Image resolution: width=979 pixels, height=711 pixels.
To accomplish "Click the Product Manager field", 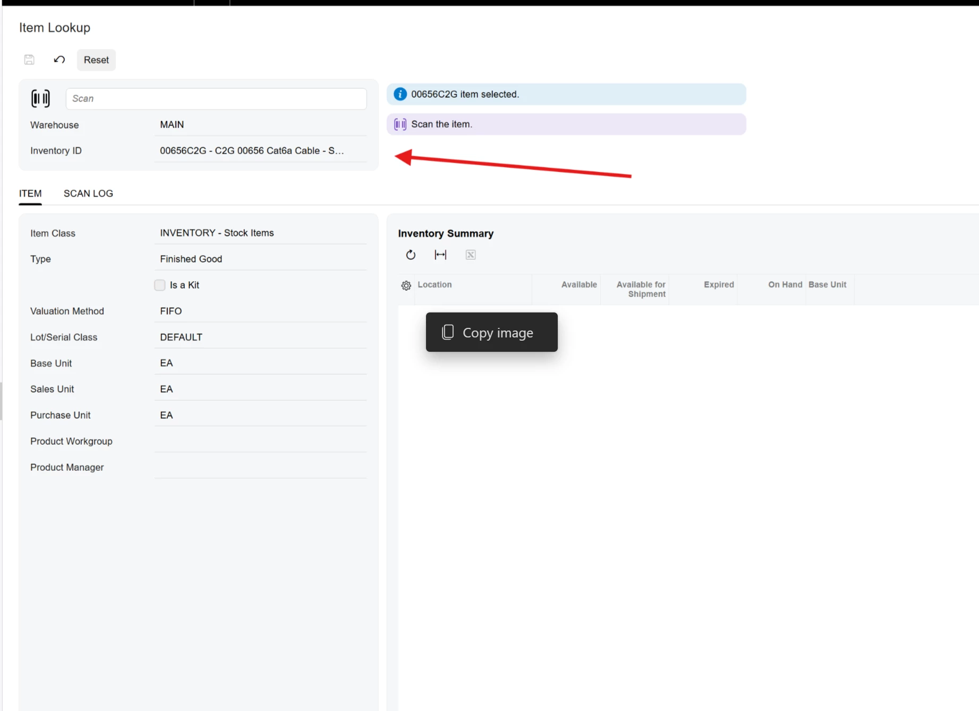I will point(260,468).
